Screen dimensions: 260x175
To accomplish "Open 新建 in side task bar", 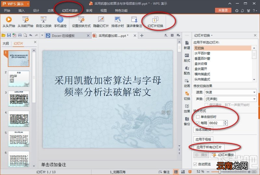I will (187, 45).
